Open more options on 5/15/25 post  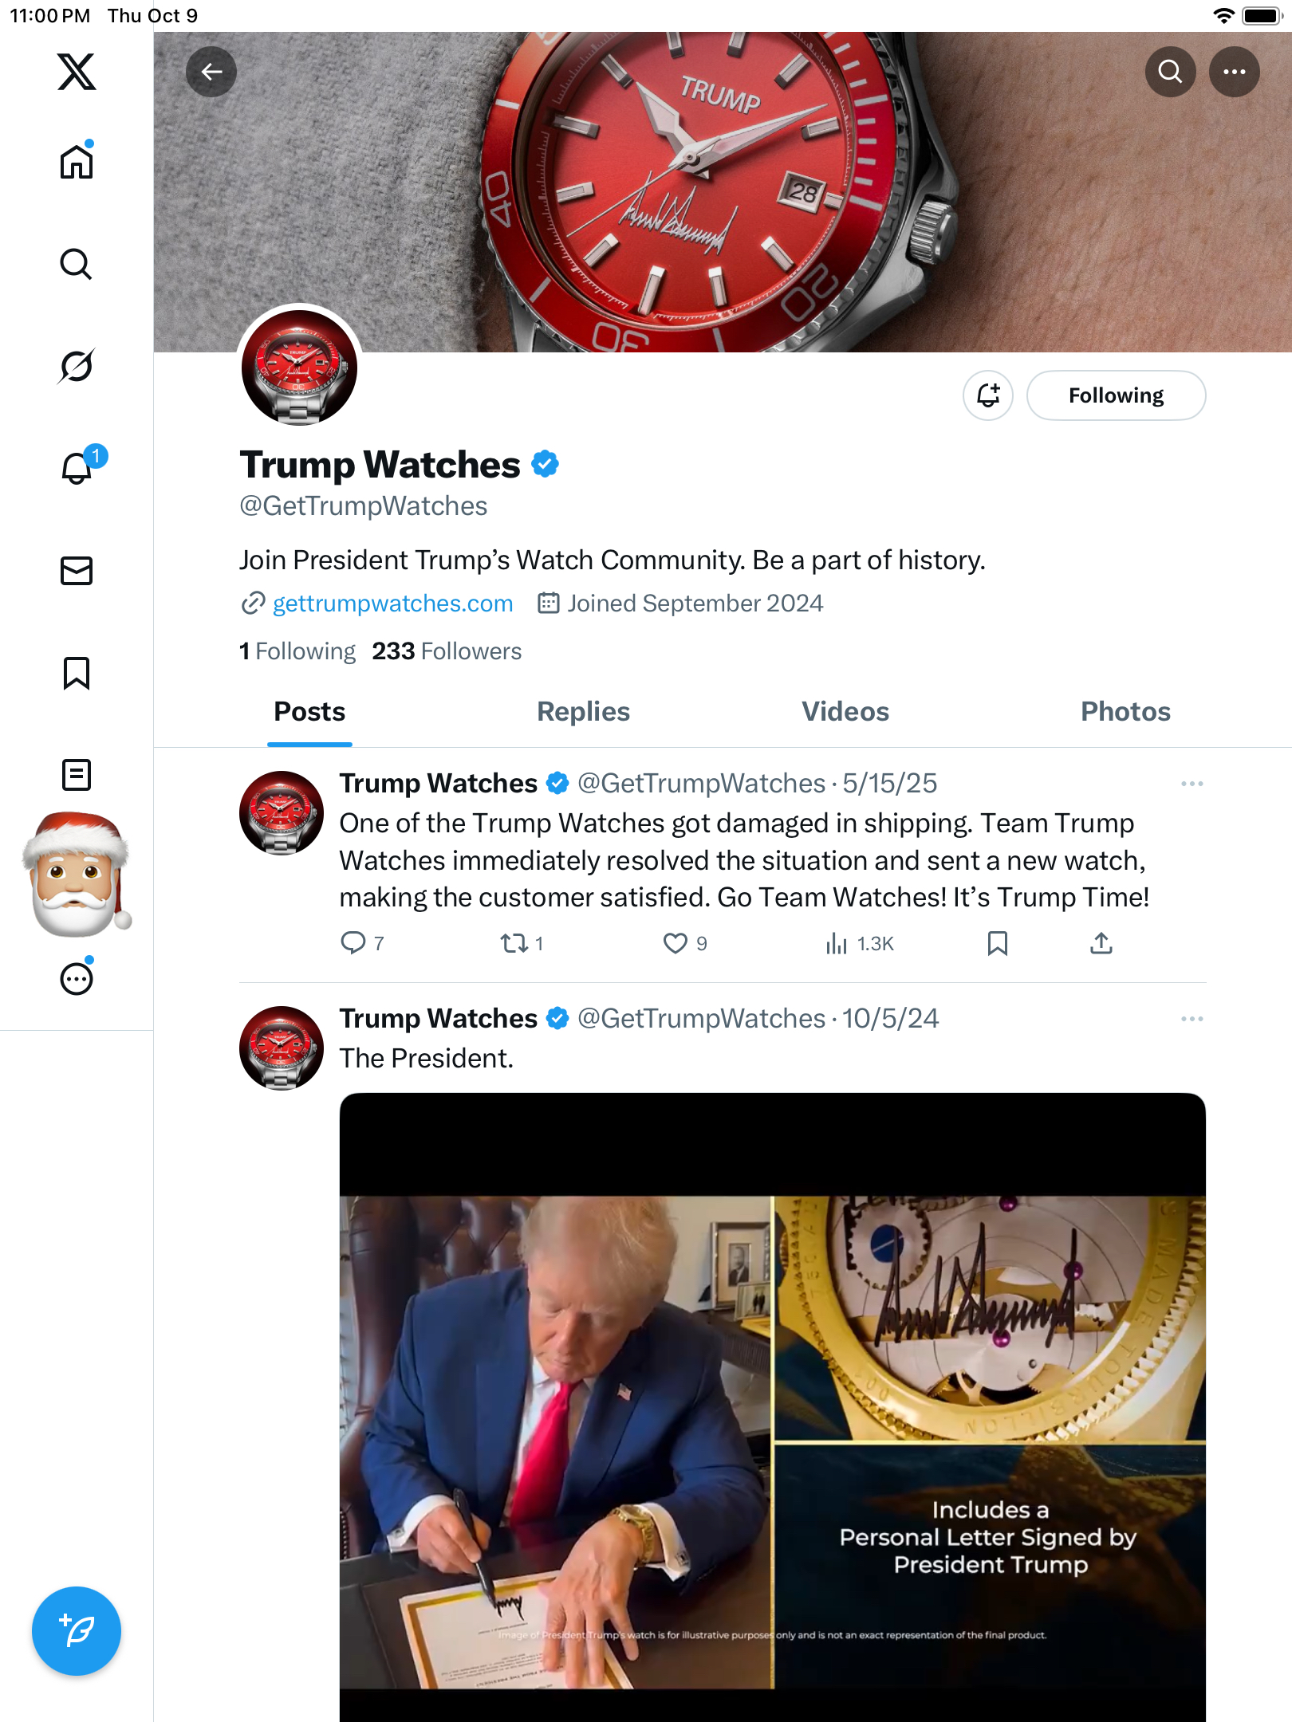pyautogui.click(x=1192, y=784)
